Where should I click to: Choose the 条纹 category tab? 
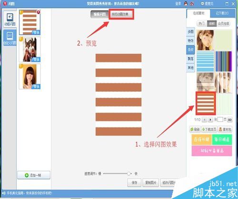190,50
